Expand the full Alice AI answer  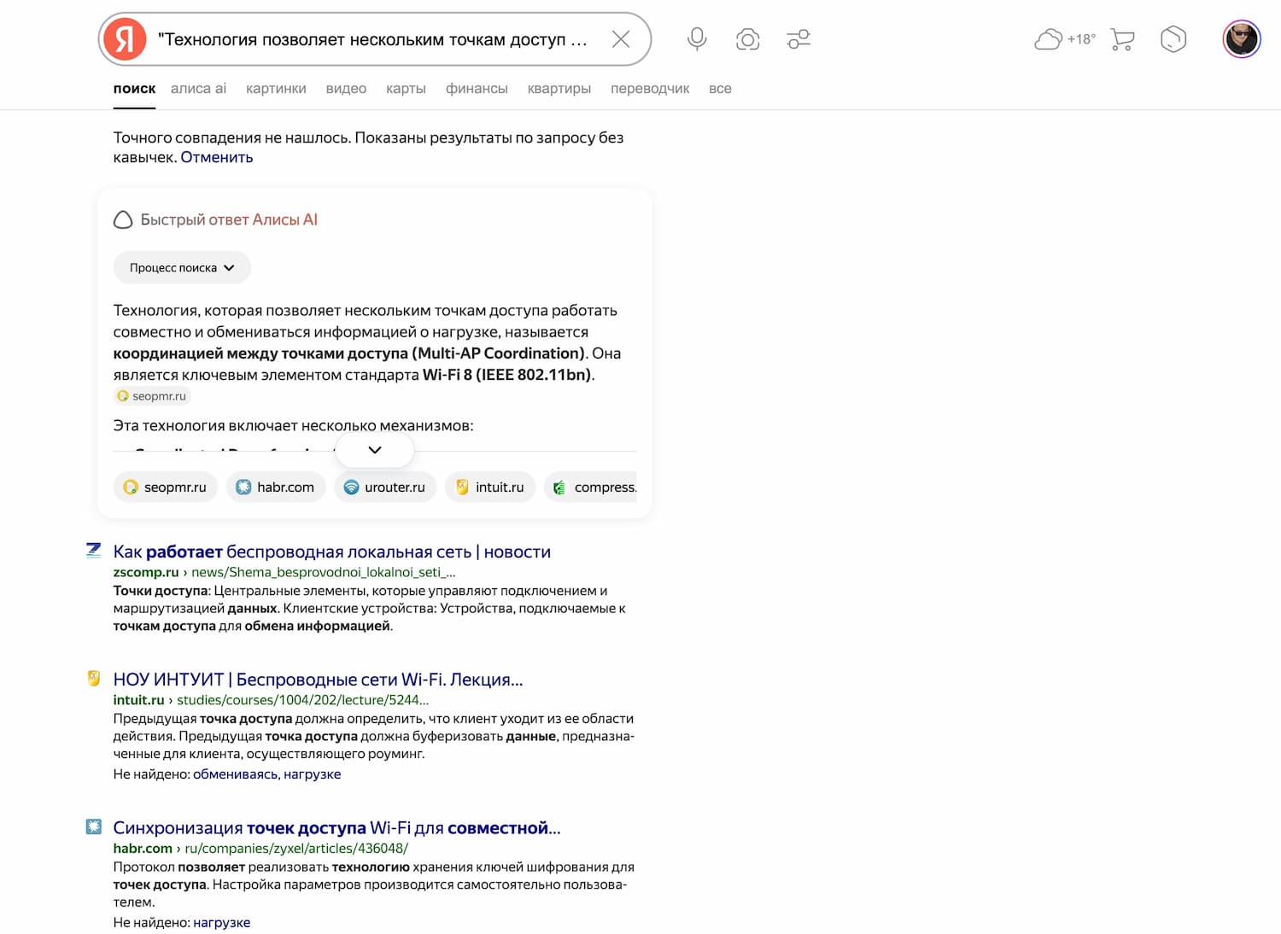coord(375,450)
